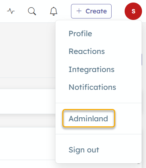Image resolution: width=146 pixels, height=168 pixels.
Task: View recent activity using the waveform icon
Action: point(11,11)
